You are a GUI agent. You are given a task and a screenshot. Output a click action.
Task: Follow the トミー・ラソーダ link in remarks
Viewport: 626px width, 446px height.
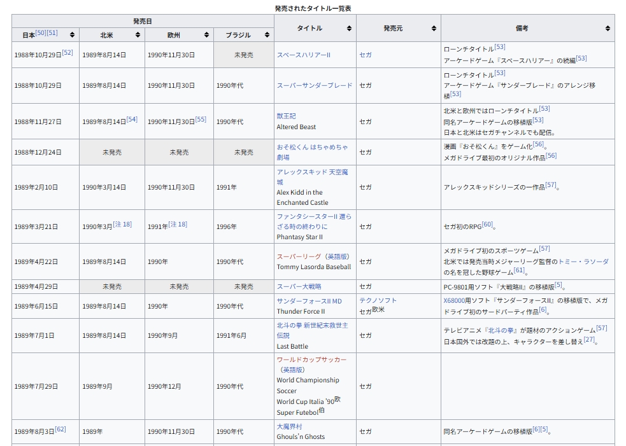click(583, 261)
